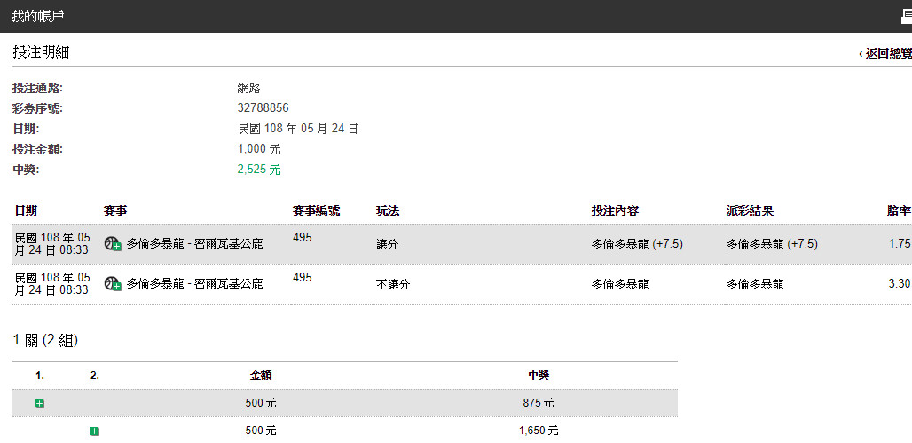Click the 投注金額: label
Screen dimensions: 912x443
click(38, 150)
